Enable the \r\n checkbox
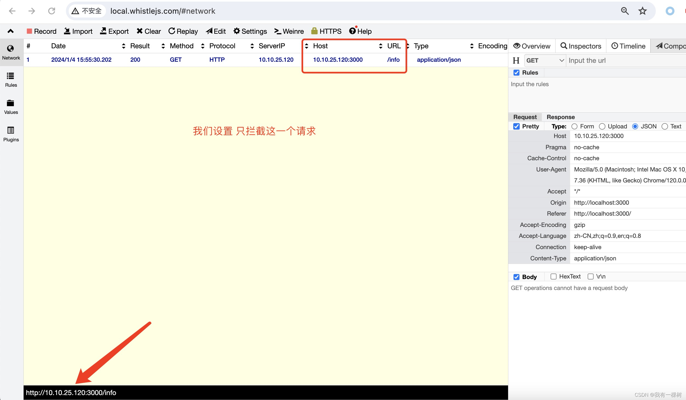Viewport: 686px width, 400px height. click(590, 277)
